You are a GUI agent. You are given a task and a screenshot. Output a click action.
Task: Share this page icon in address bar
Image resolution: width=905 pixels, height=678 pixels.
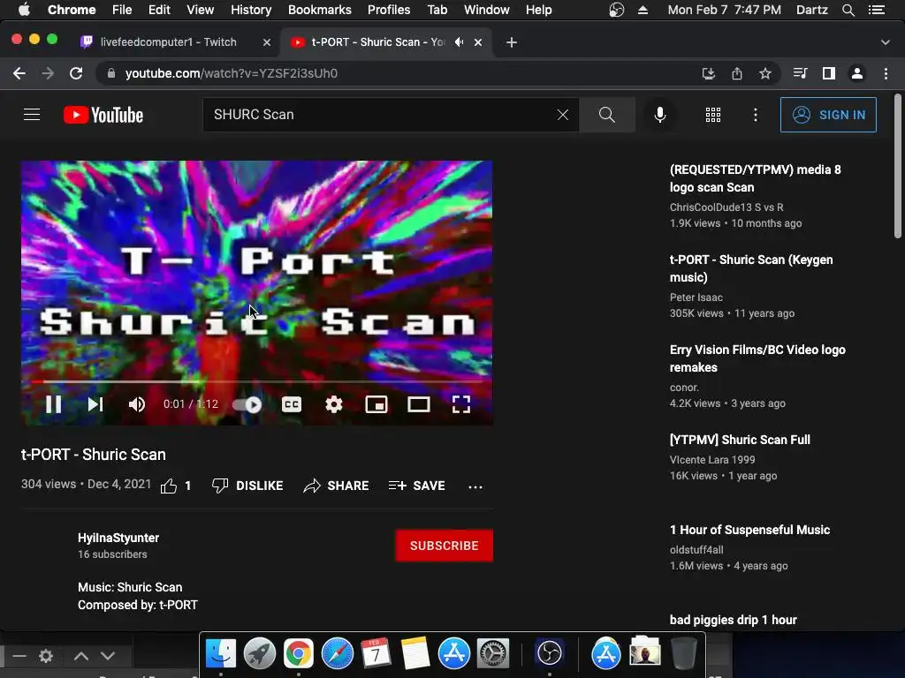tap(737, 73)
